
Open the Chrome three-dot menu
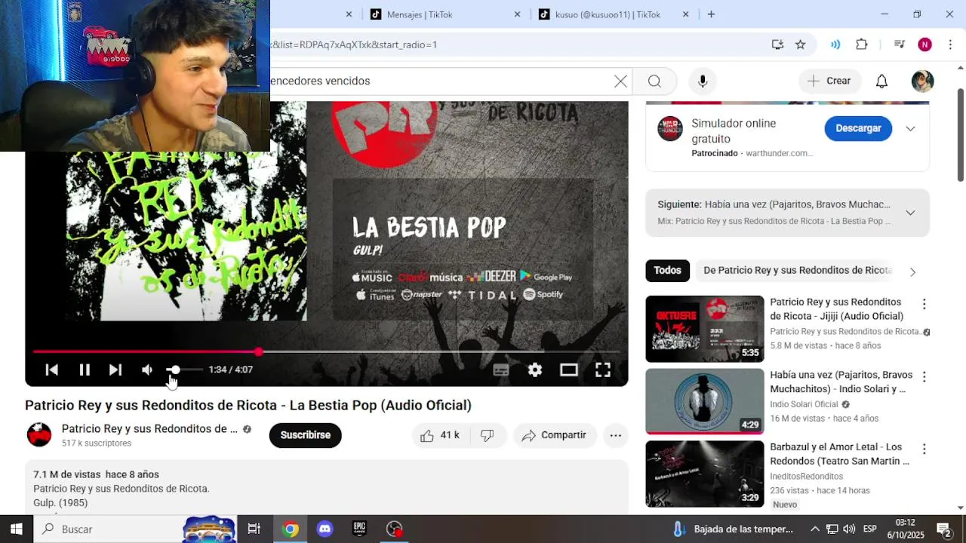coord(949,44)
